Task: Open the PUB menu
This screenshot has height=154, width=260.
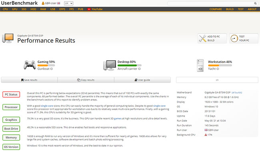Action: click(x=80, y=9)
